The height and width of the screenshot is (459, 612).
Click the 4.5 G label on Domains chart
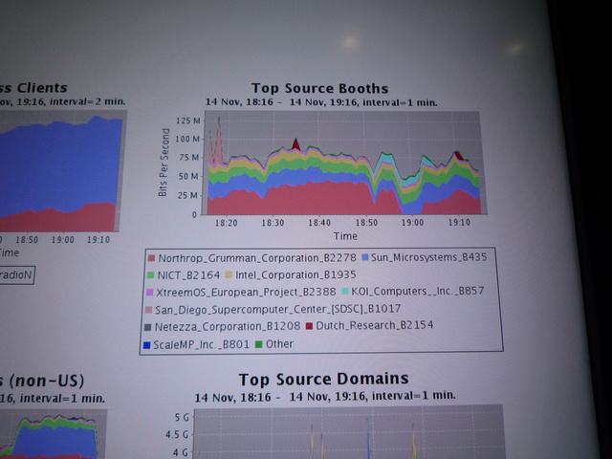[x=177, y=434]
